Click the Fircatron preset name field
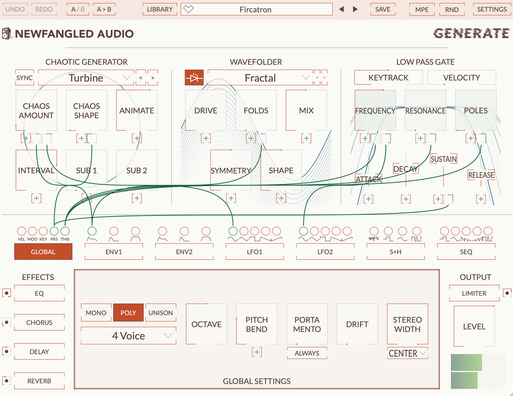Image resolution: width=513 pixels, height=396 pixels. 256,9
